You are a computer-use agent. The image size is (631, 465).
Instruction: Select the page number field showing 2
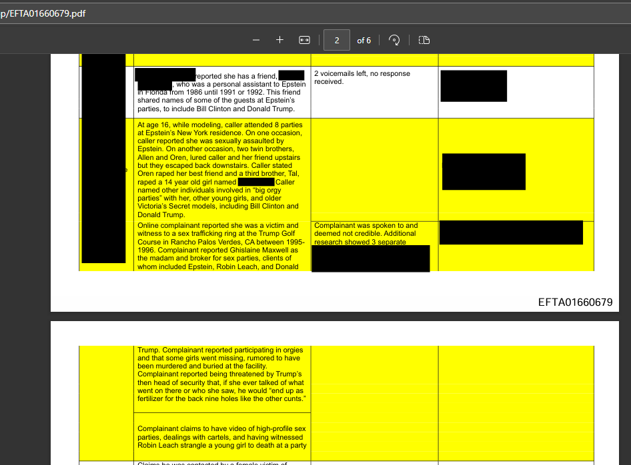[337, 40]
